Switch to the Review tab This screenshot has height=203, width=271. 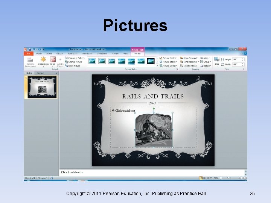[x=115, y=54]
